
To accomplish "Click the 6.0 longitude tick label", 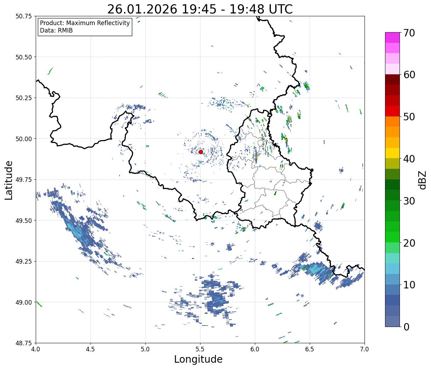I will 255,349.
